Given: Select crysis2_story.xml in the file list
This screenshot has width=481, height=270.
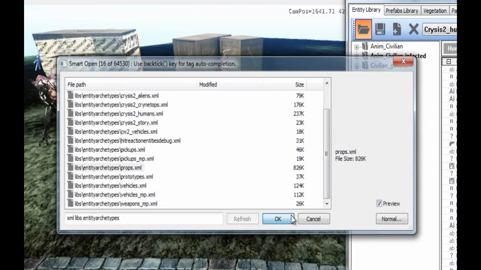Looking at the screenshot, I should [116, 123].
